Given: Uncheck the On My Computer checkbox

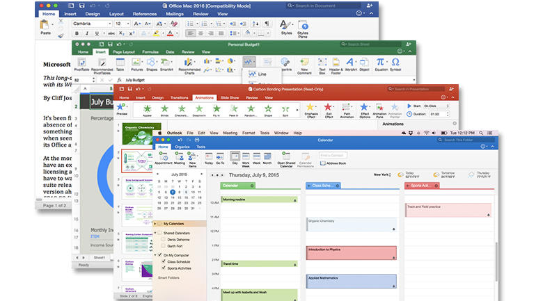Looking at the screenshot, I should point(159,254).
